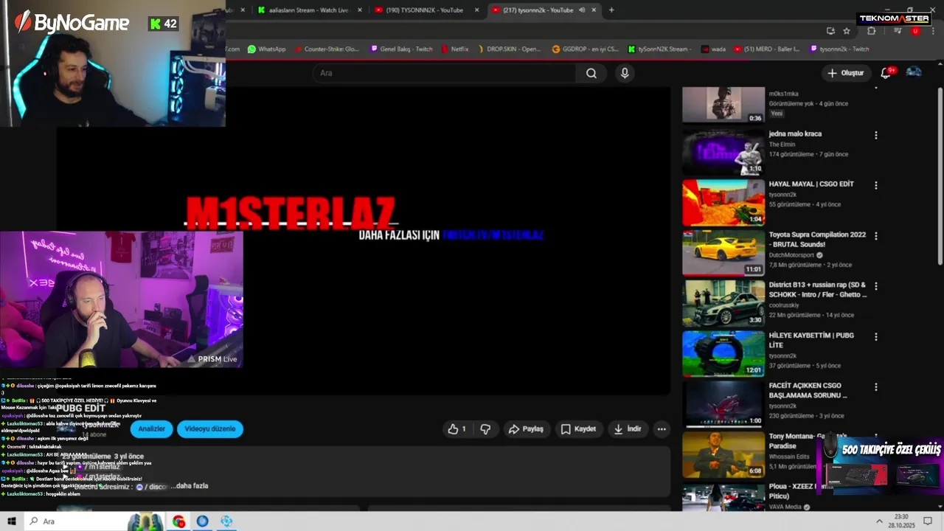Open the Toyota Supra Compilation thumbnail
944x531 pixels.
click(723, 253)
